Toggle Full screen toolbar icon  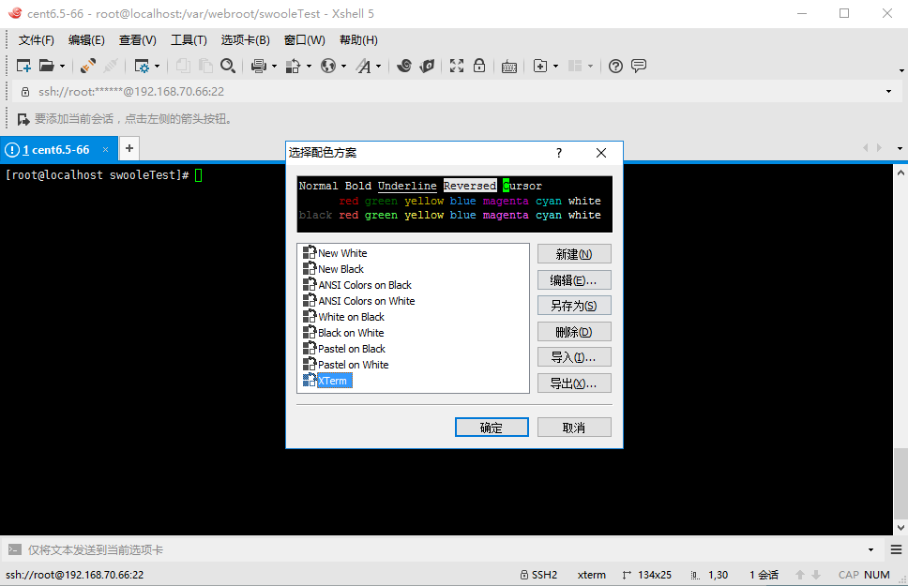click(x=457, y=66)
